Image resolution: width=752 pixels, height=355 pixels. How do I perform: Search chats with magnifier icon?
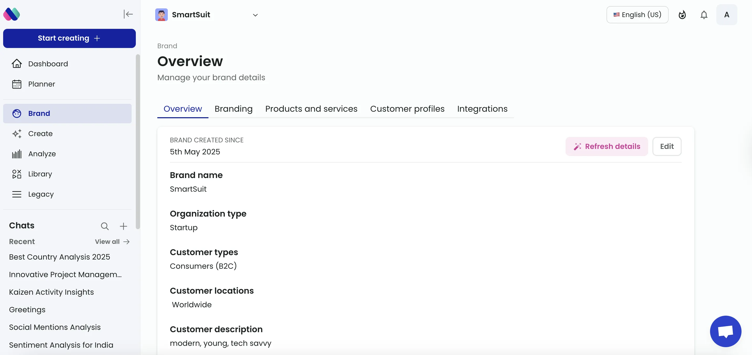[x=105, y=226]
